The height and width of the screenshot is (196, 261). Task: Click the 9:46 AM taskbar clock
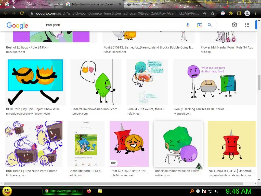pos(239,191)
